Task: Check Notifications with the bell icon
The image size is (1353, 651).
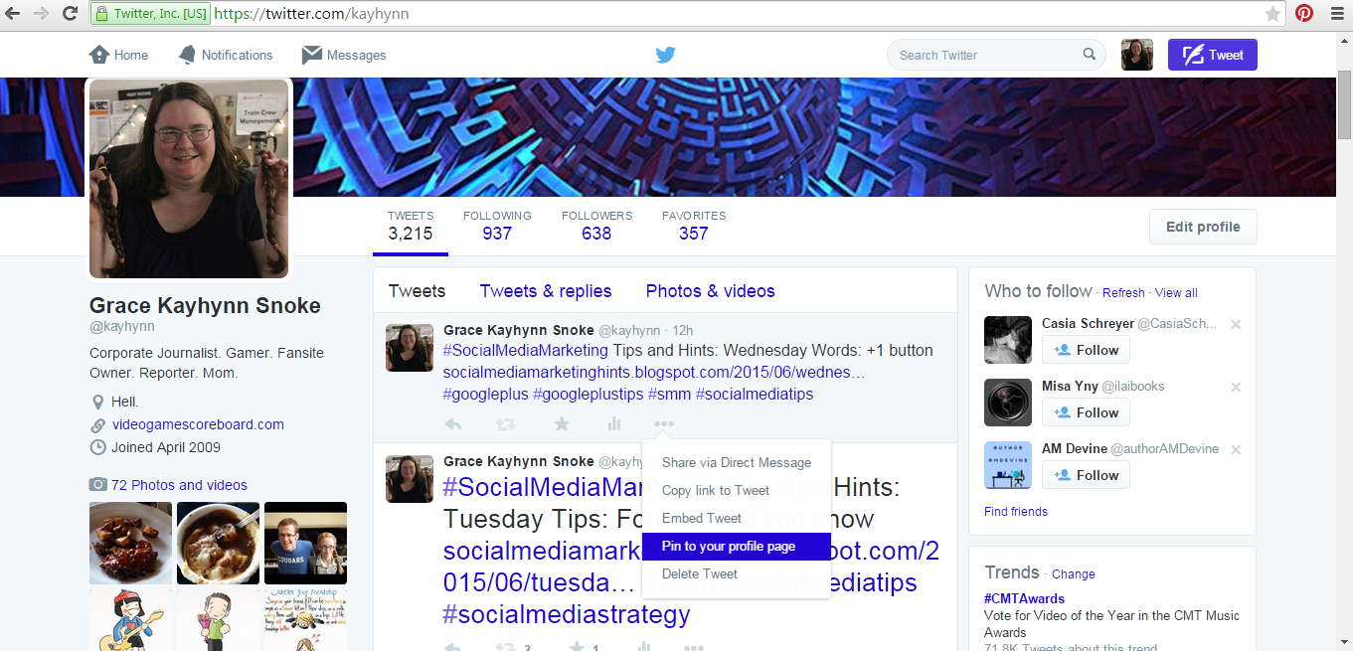Action: point(185,55)
